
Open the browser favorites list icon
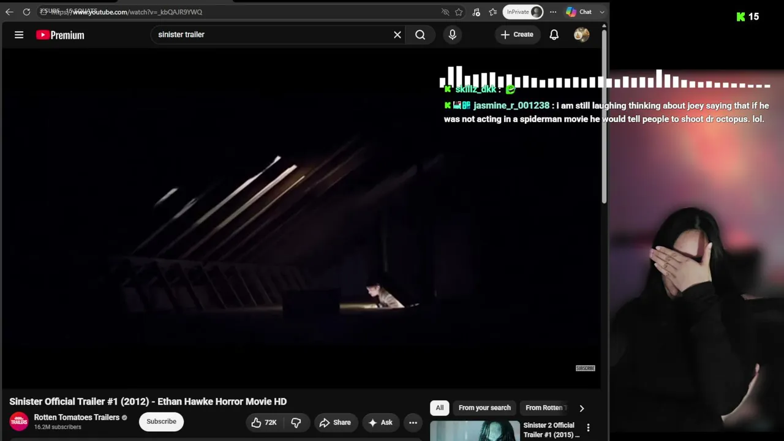pyautogui.click(x=493, y=12)
